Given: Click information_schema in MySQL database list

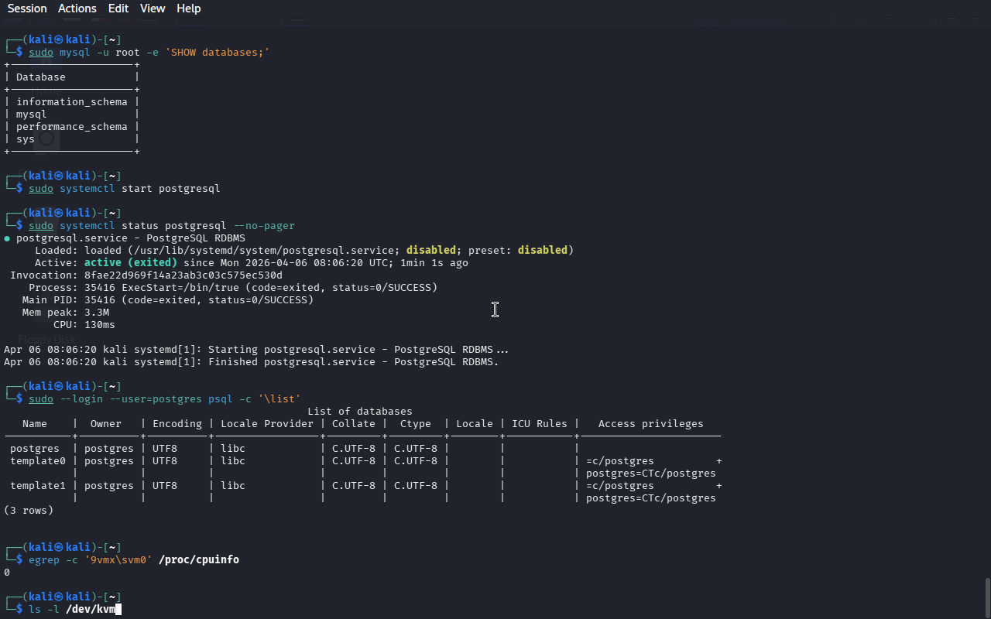Looking at the screenshot, I should point(71,102).
